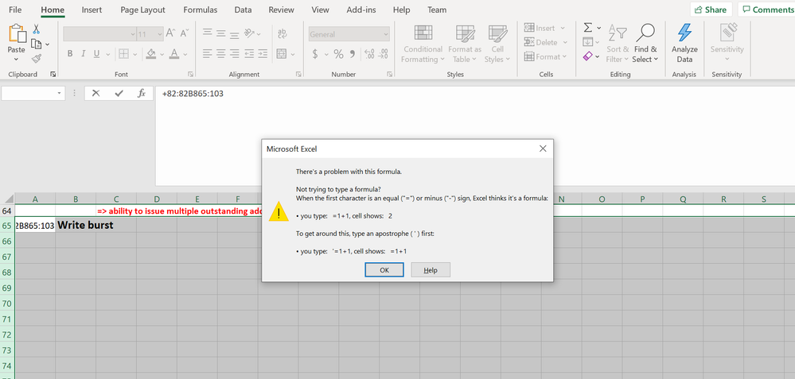Toggle Top Align vertical alignment
The height and width of the screenshot is (379, 795).
tap(208, 33)
